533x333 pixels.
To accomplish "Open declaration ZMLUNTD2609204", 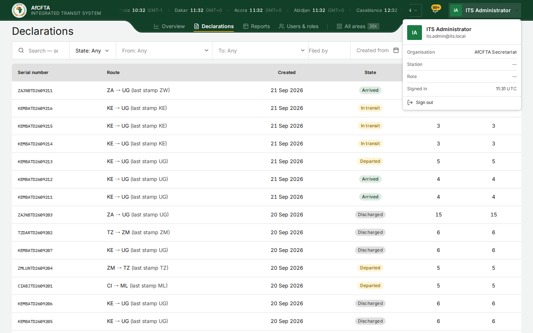I will pyautogui.click(x=35, y=268).
